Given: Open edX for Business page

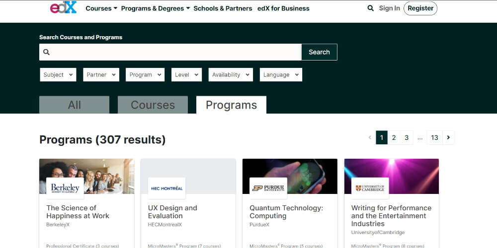Looking at the screenshot, I should (283, 8).
